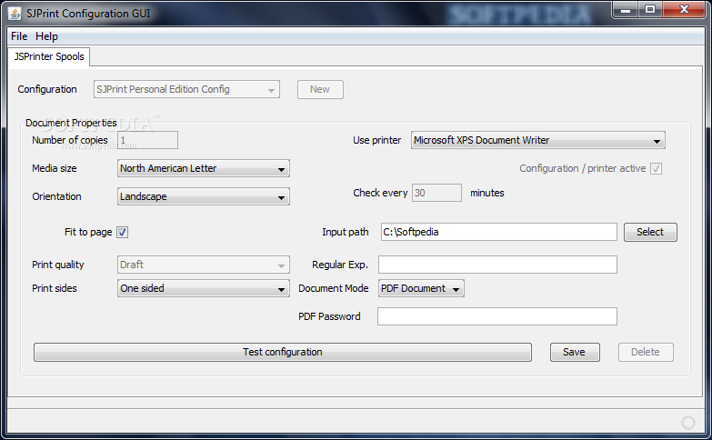Open the Print sides dropdown
The width and height of the screenshot is (712, 440).
point(204,288)
